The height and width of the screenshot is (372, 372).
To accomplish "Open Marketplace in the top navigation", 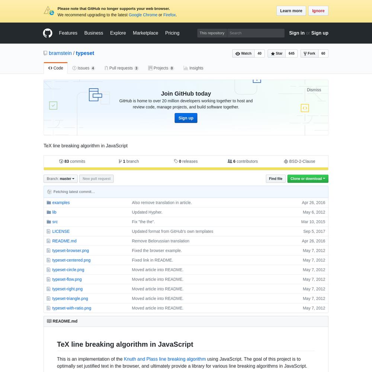I will (145, 33).
